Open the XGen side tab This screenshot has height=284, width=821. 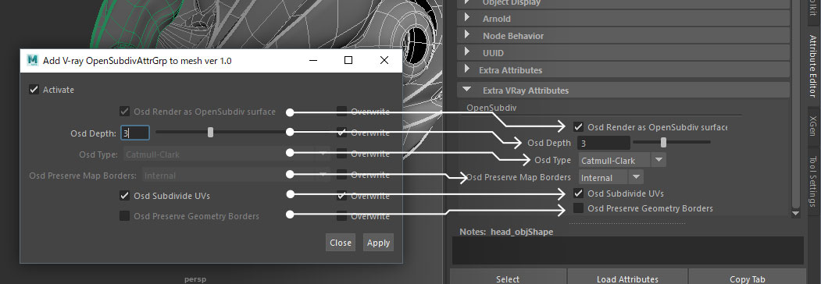tap(812, 126)
